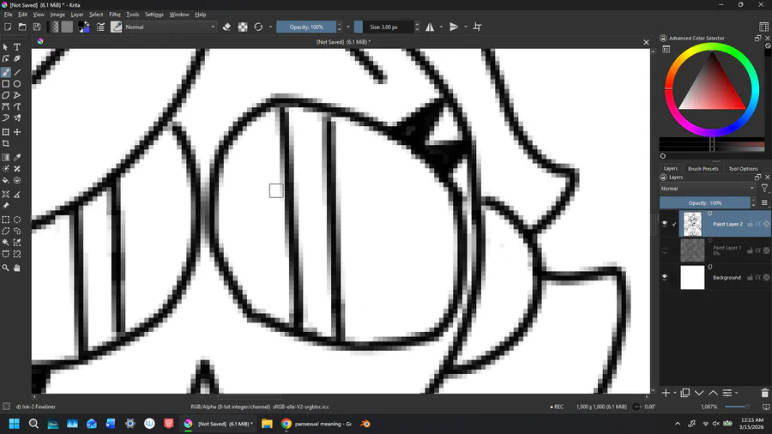Image resolution: width=772 pixels, height=434 pixels.
Task: Click the wrap-around mode toolbar icon
Action: point(477,27)
